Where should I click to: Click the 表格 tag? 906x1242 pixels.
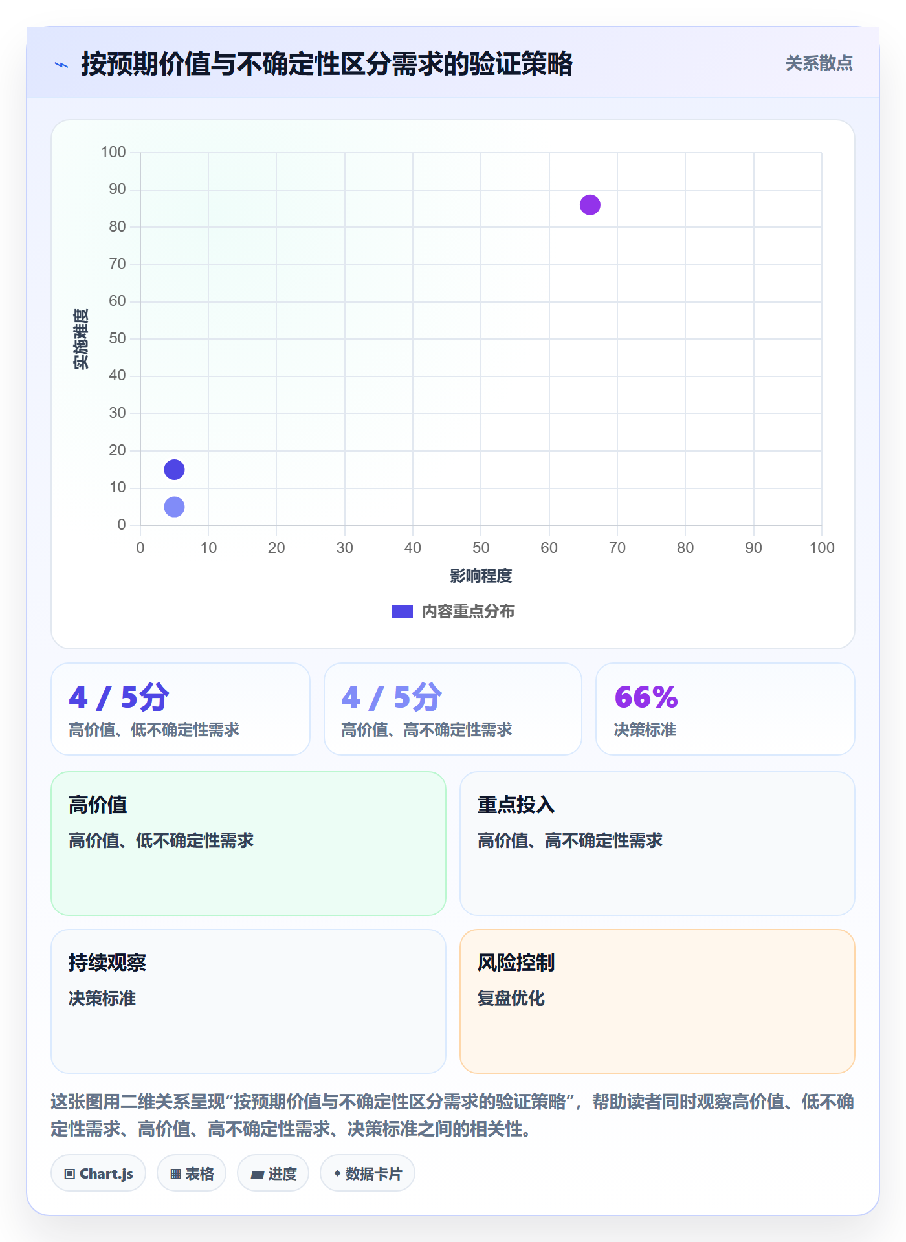[192, 1173]
